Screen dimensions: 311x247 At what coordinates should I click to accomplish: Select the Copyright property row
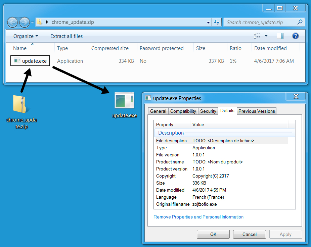click(221, 176)
